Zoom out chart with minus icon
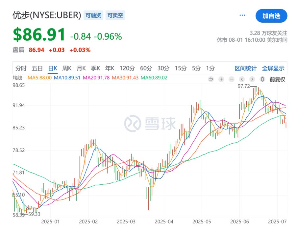Viewport: 296px width, 228px height. pos(232,79)
